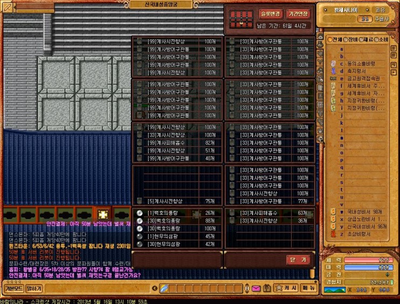Choose the 재료 filter radio button
Image resolution: width=400 pixels, height=304 pixels.
pyautogui.click(x=362, y=40)
